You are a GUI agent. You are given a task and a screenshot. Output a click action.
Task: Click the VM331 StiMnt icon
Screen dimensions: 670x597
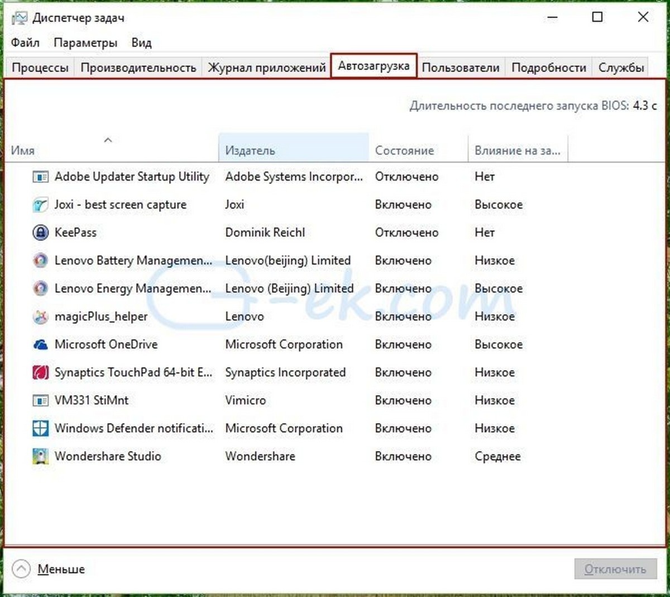pos(40,401)
